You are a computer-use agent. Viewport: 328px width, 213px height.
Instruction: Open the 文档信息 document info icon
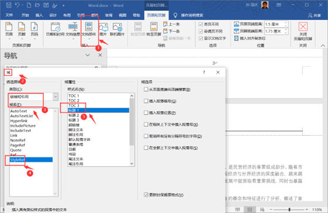[x=73, y=27]
